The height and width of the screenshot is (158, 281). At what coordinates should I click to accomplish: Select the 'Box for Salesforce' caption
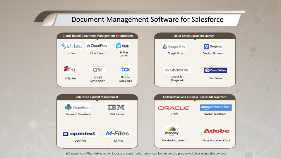point(126,79)
